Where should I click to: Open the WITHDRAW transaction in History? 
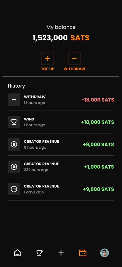[x=61, y=100]
